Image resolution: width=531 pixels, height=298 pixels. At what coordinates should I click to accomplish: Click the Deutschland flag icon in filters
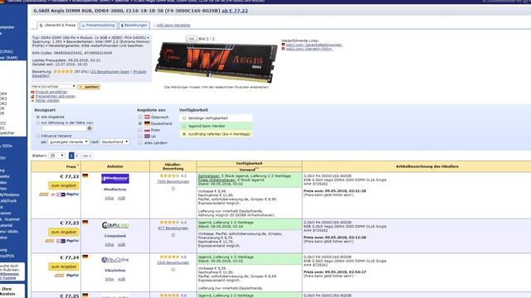point(147,123)
